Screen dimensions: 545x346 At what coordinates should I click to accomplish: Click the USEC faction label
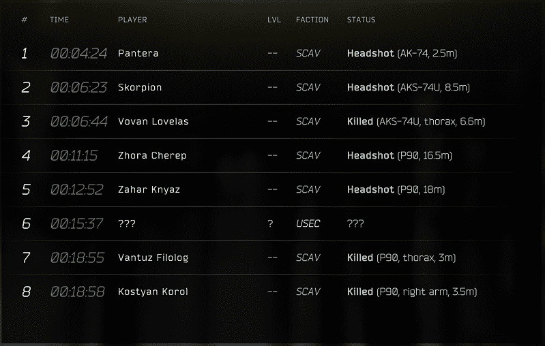[308, 223]
